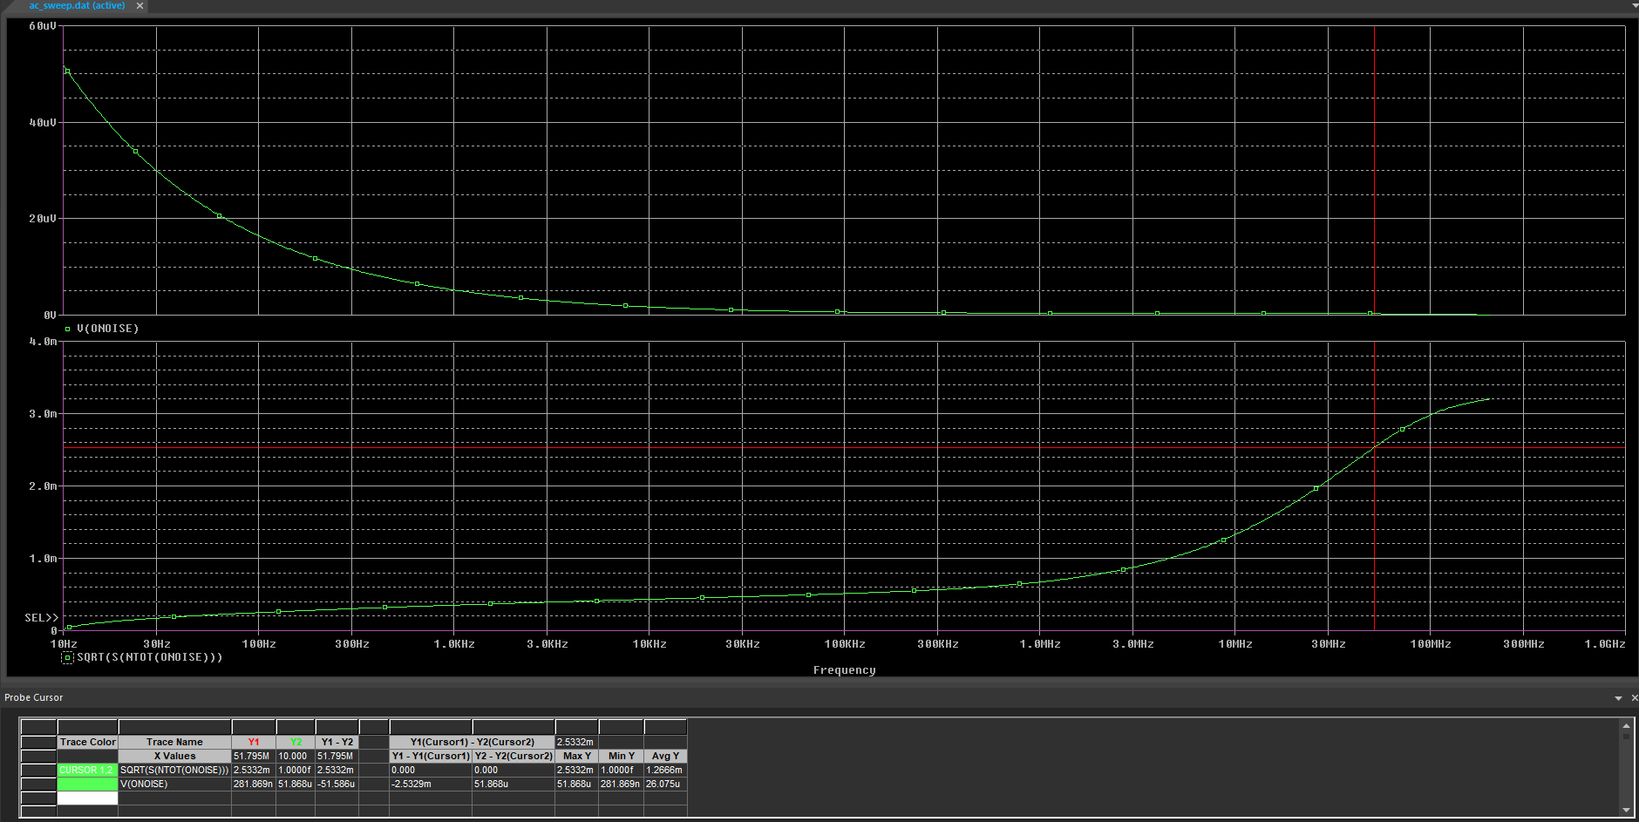The height and width of the screenshot is (822, 1639).
Task: Click the 281.869n value cell under Y1
Action: coord(254,784)
